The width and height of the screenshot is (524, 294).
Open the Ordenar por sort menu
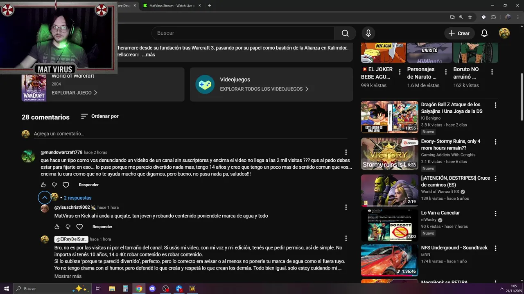[99, 116]
